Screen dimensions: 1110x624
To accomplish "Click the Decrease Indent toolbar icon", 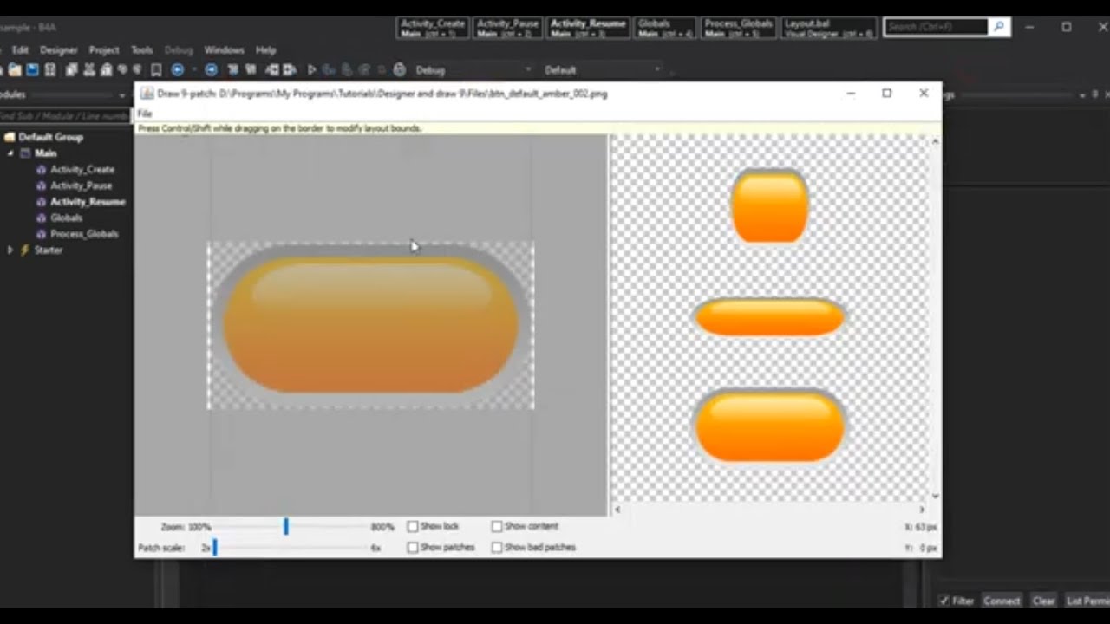I will [272, 69].
